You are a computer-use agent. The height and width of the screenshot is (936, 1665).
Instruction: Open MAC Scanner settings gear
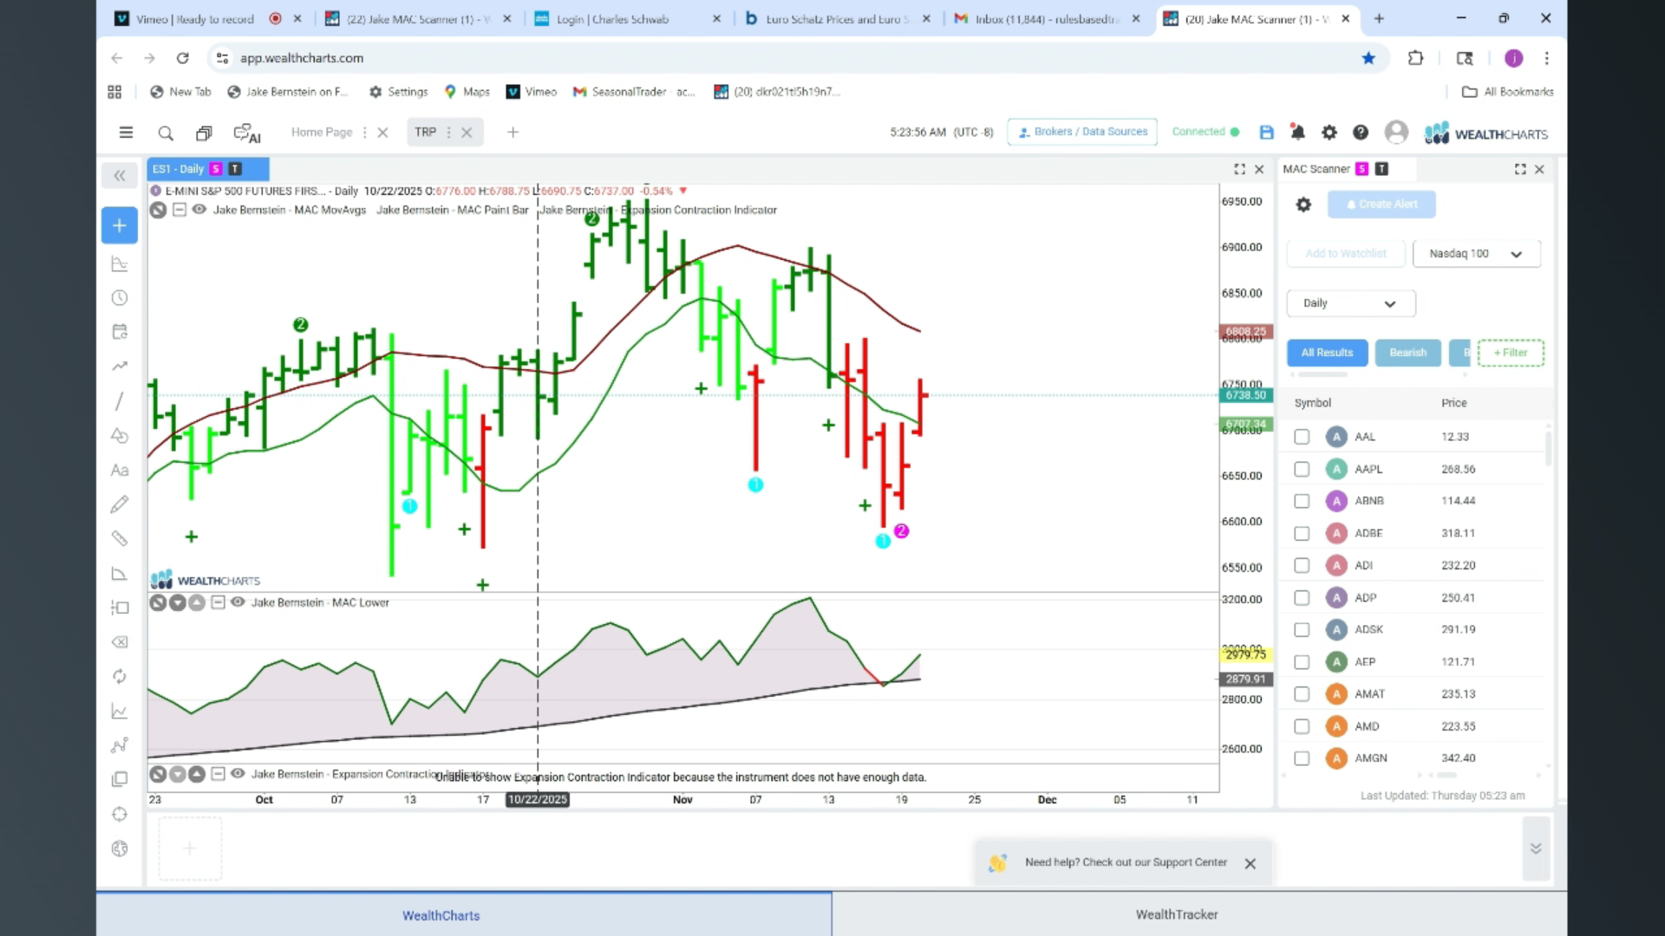1303,205
